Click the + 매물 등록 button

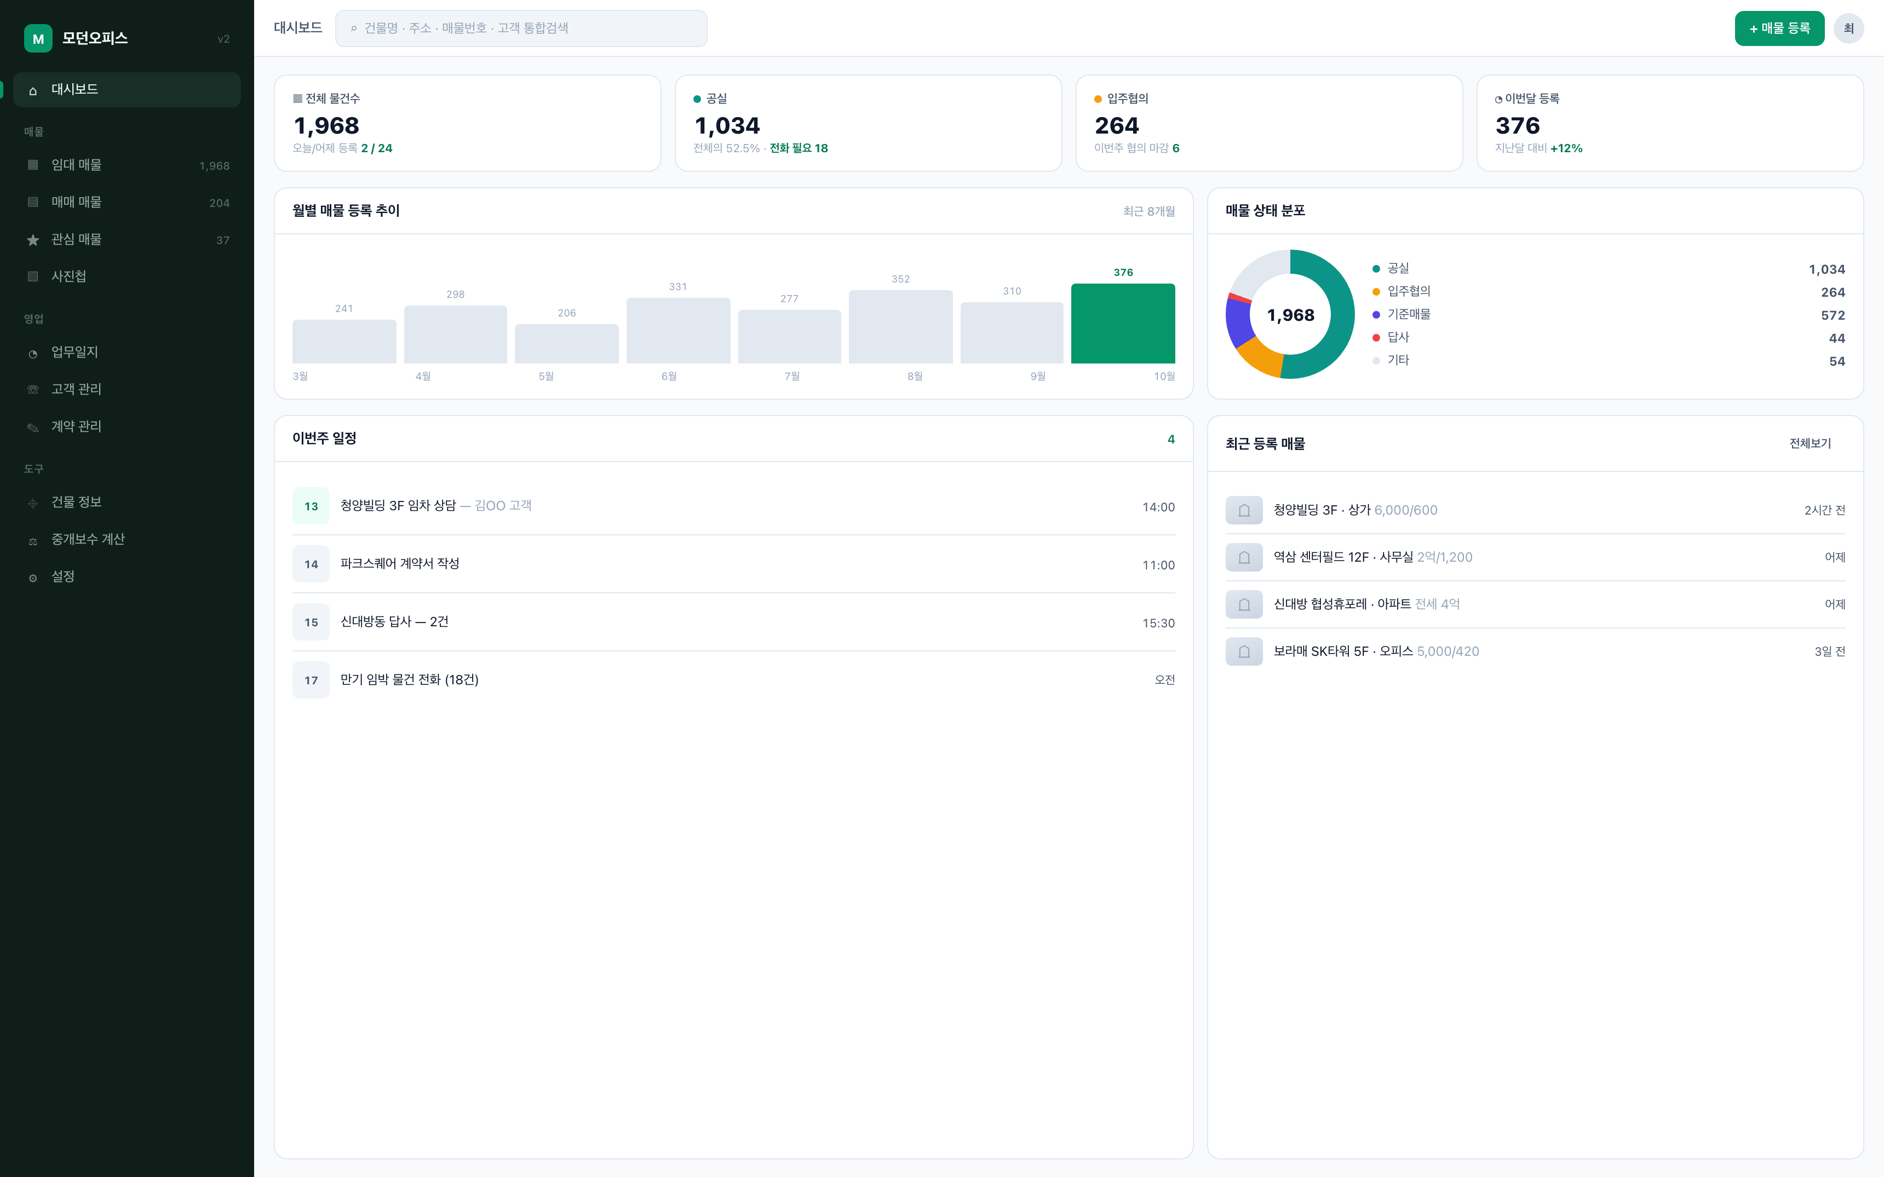1779,28
